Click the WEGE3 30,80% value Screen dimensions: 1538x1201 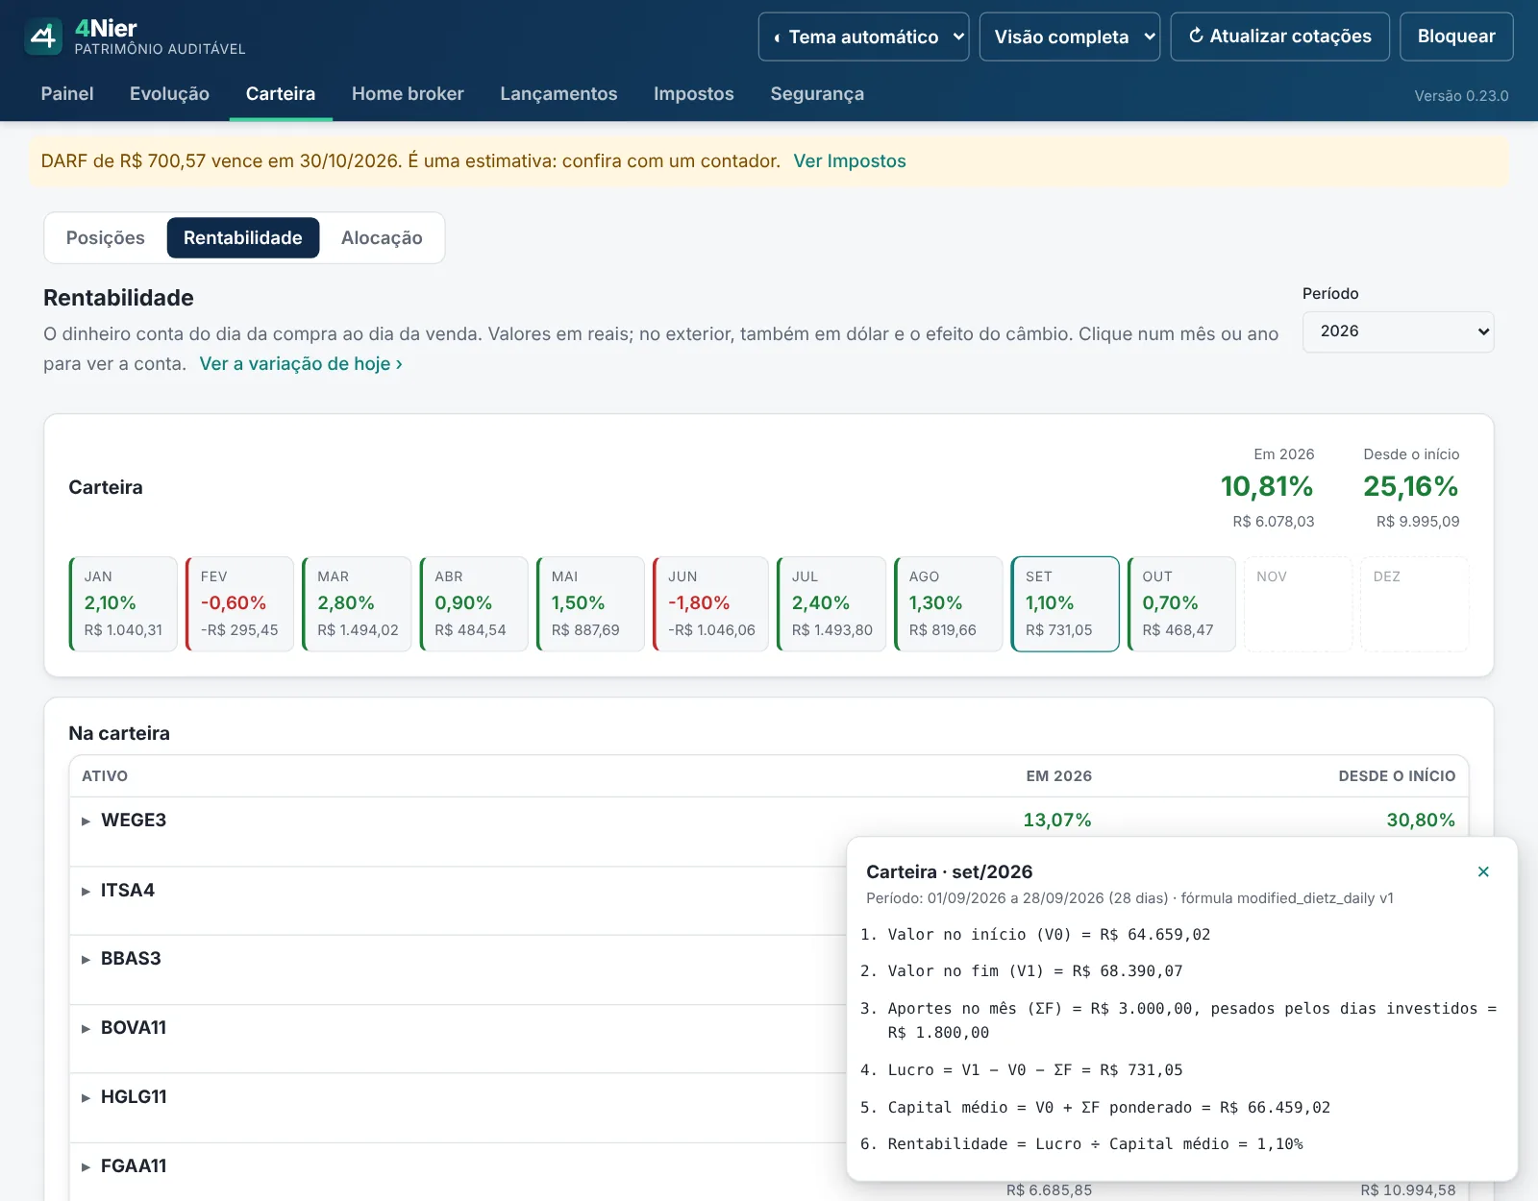[x=1421, y=821]
